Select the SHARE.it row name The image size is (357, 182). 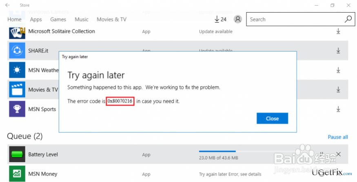coord(38,50)
